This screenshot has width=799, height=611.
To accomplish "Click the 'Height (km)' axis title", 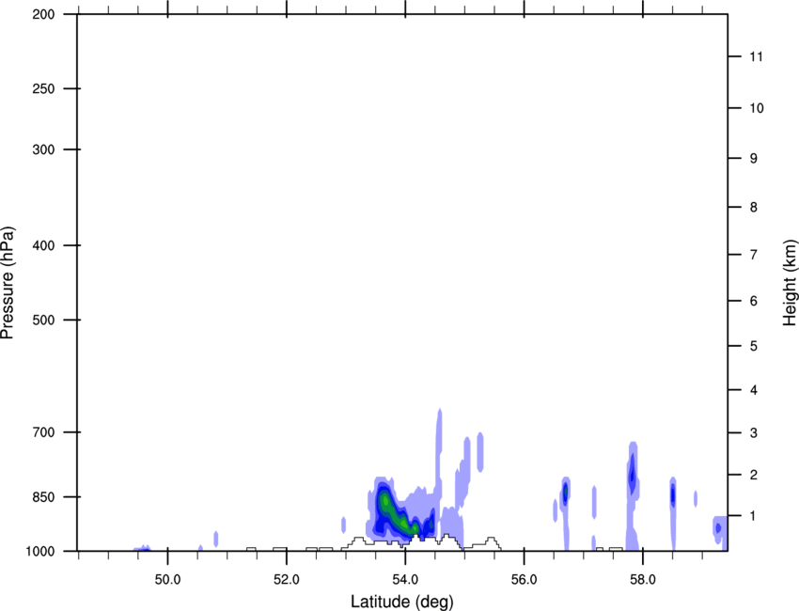I will tap(790, 283).
